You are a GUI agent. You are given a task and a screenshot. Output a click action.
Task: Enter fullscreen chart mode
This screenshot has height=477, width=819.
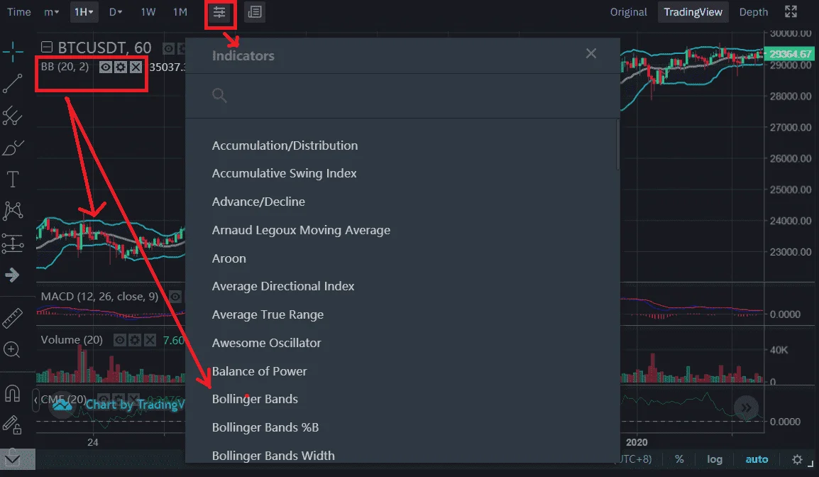pyautogui.click(x=791, y=11)
